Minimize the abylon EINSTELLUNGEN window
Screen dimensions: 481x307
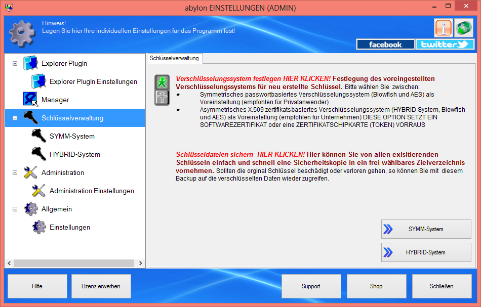(434, 7)
